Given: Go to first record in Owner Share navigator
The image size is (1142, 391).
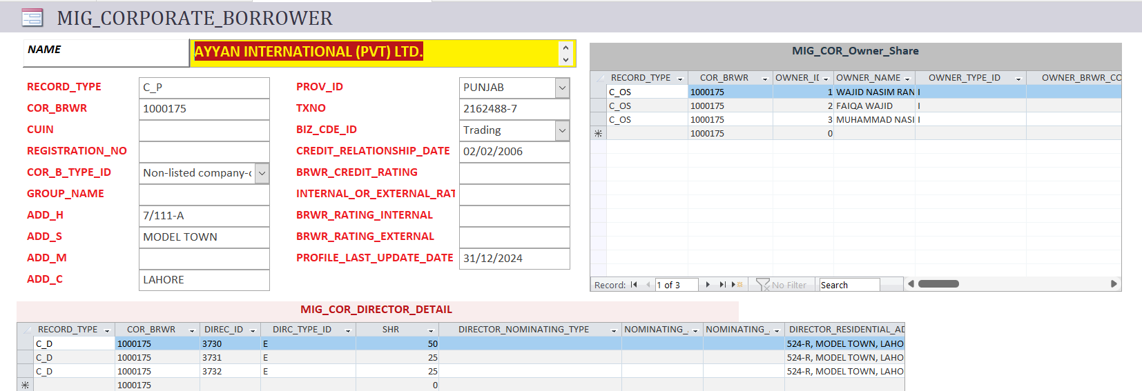Looking at the screenshot, I should click(634, 285).
